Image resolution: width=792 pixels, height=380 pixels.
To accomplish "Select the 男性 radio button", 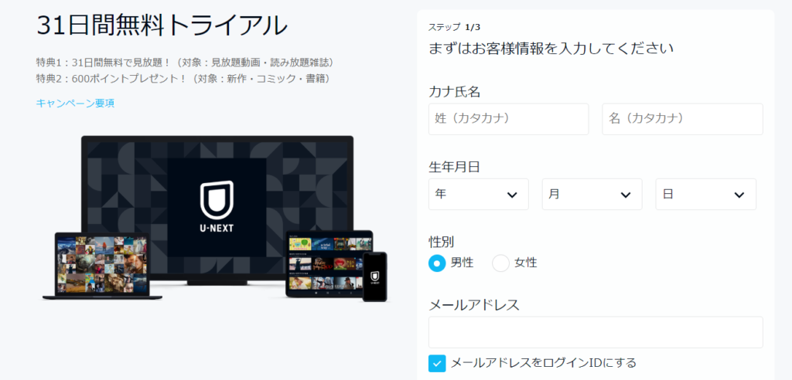I will pos(438,263).
